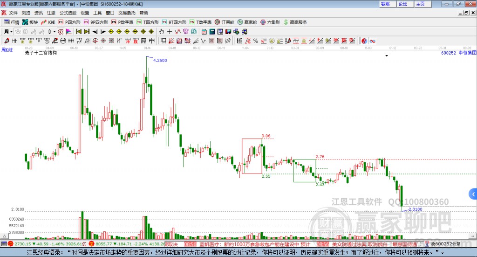Open the 工具 menu
This screenshot has width=477, height=257.
[x=97, y=13]
